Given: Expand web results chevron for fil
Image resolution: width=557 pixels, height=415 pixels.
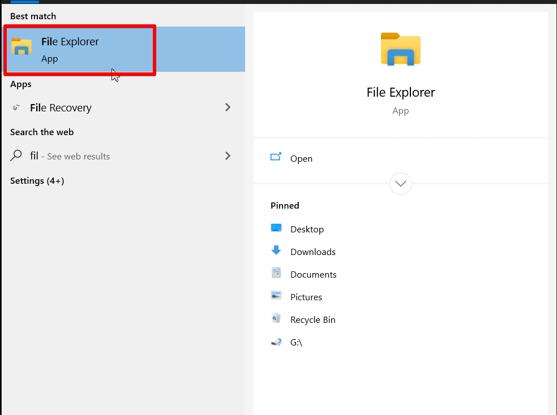Looking at the screenshot, I should 228,155.
